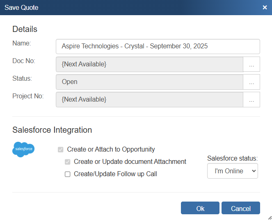Click the Save Quote title bar text
This screenshot has height=220, width=272.
click(21, 7)
